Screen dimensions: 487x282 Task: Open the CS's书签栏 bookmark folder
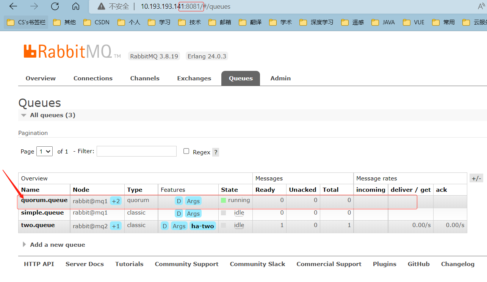[x=26, y=22]
